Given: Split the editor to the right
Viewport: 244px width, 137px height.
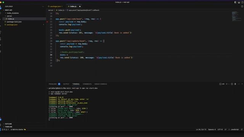Looking at the screenshot, I should (x=242, y=6).
